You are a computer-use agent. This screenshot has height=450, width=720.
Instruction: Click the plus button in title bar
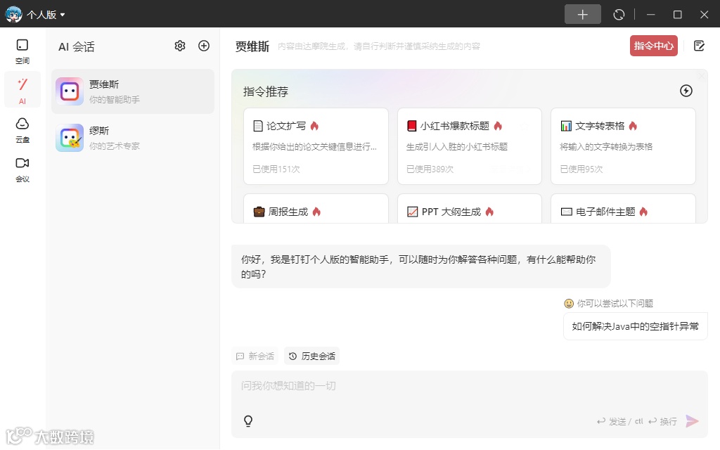582,14
